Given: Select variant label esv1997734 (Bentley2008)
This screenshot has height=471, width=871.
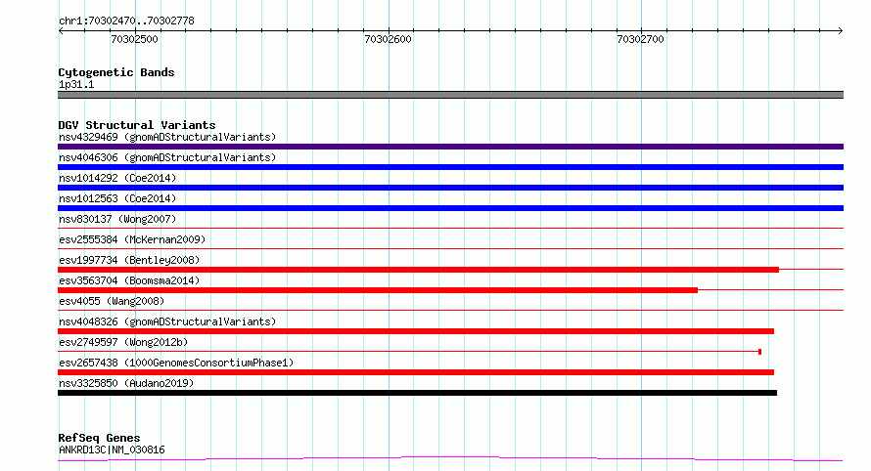Looking at the screenshot, I should pos(129,260).
